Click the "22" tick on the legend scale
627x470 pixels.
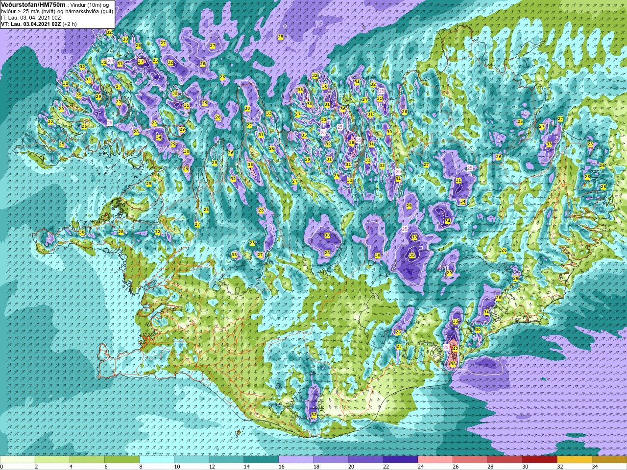point(386,467)
